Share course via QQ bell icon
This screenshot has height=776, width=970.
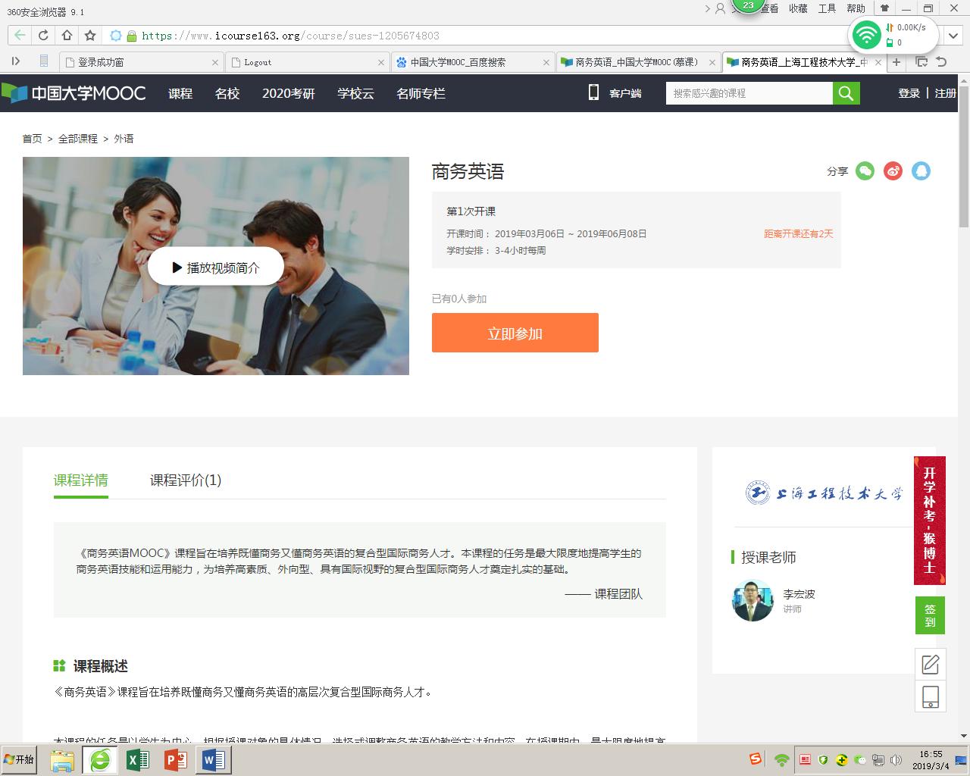[x=921, y=171]
